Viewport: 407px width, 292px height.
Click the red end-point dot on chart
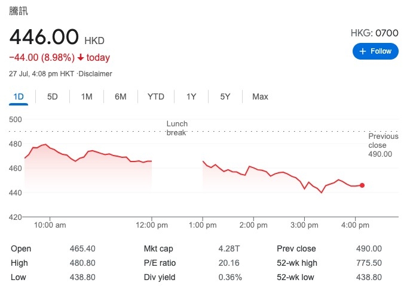[362, 185]
